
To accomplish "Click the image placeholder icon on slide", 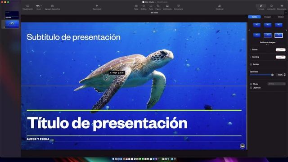I will pyautogui.click(x=242, y=146).
